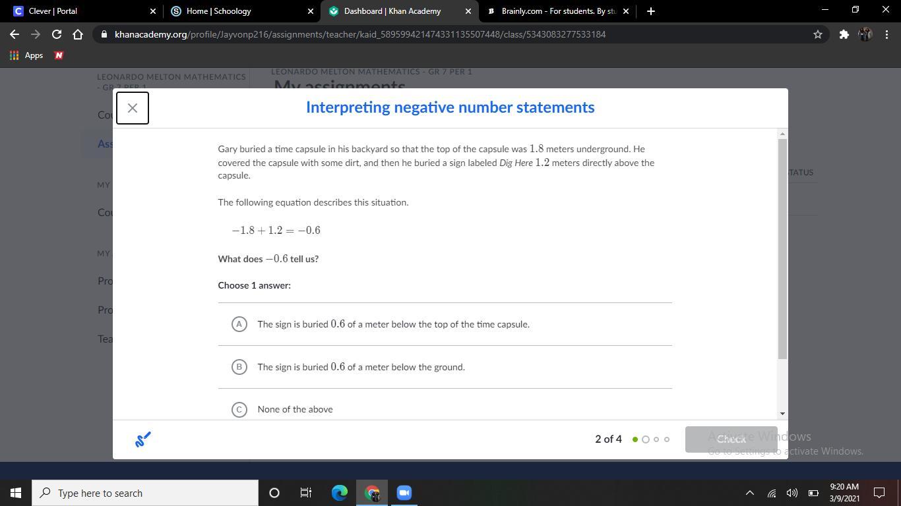Open Cortana from the taskbar
The height and width of the screenshot is (506, 901).
tap(274, 493)
